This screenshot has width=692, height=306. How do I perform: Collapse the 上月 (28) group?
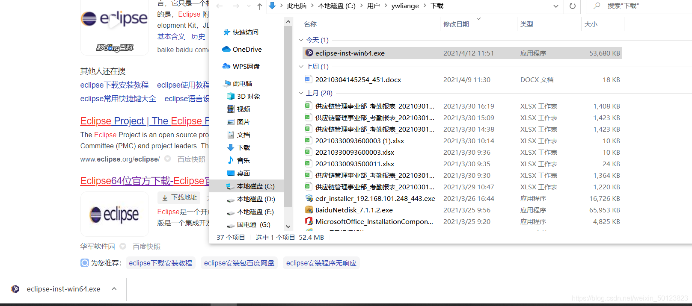(301, 93)
